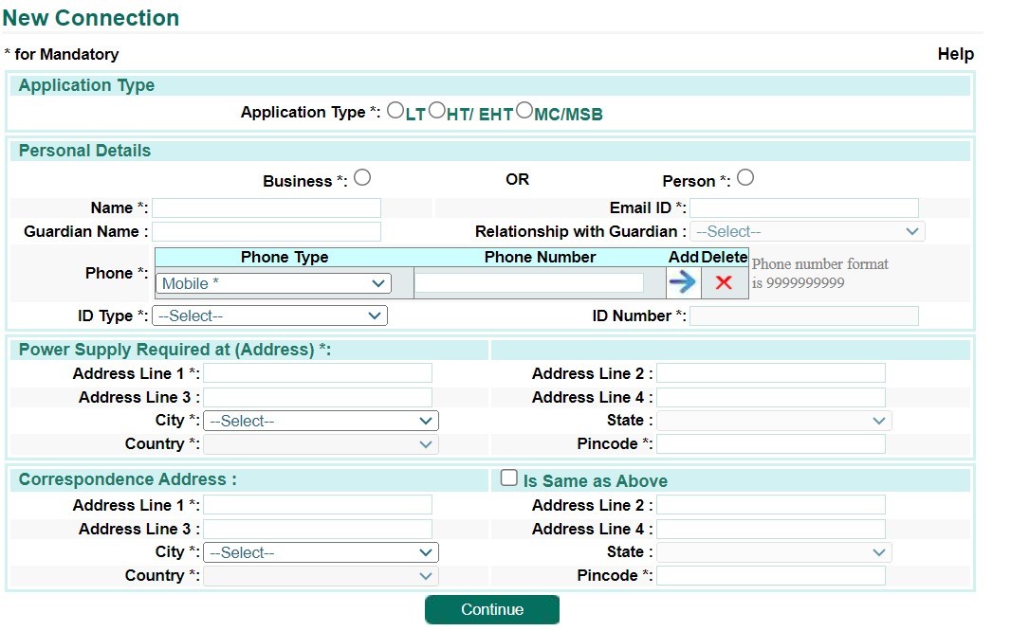Expand the State dropdown in Correspondence Address
This screenshot has width=1011, height=631.
[775, 551]
